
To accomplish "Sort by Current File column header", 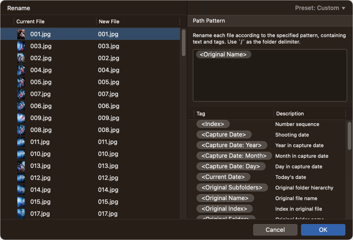I will point(55,22).
